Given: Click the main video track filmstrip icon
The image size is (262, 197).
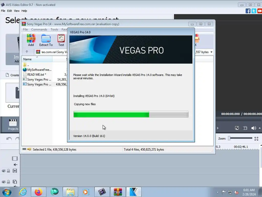Looking at the screenshot, I should [x=15, y=158].
